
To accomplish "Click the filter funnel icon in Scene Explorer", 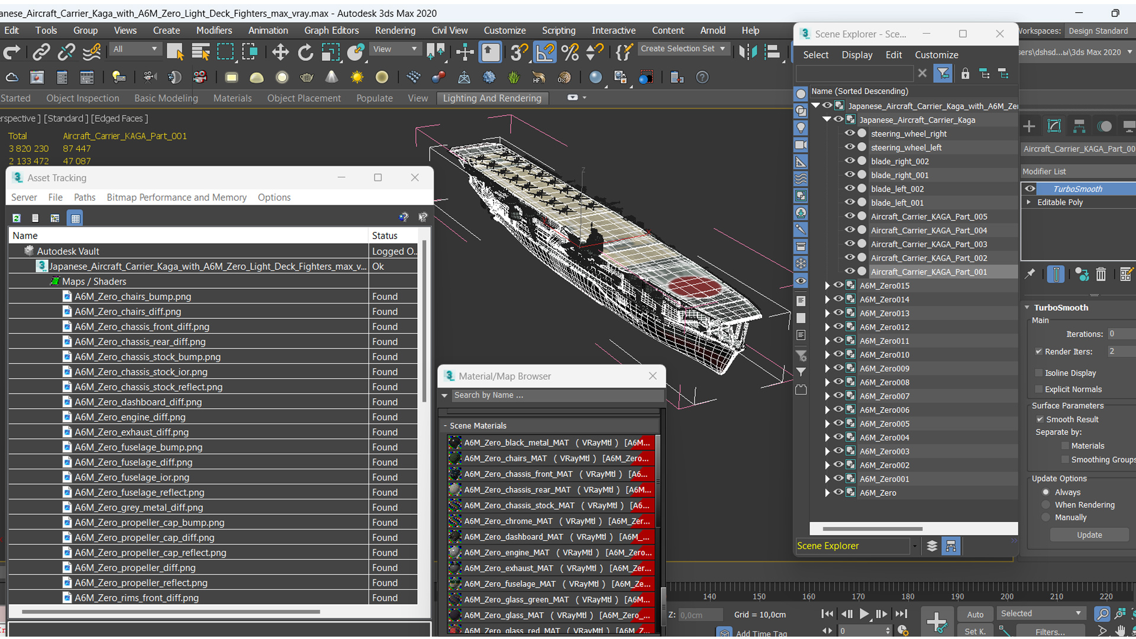I will (943, 73).
